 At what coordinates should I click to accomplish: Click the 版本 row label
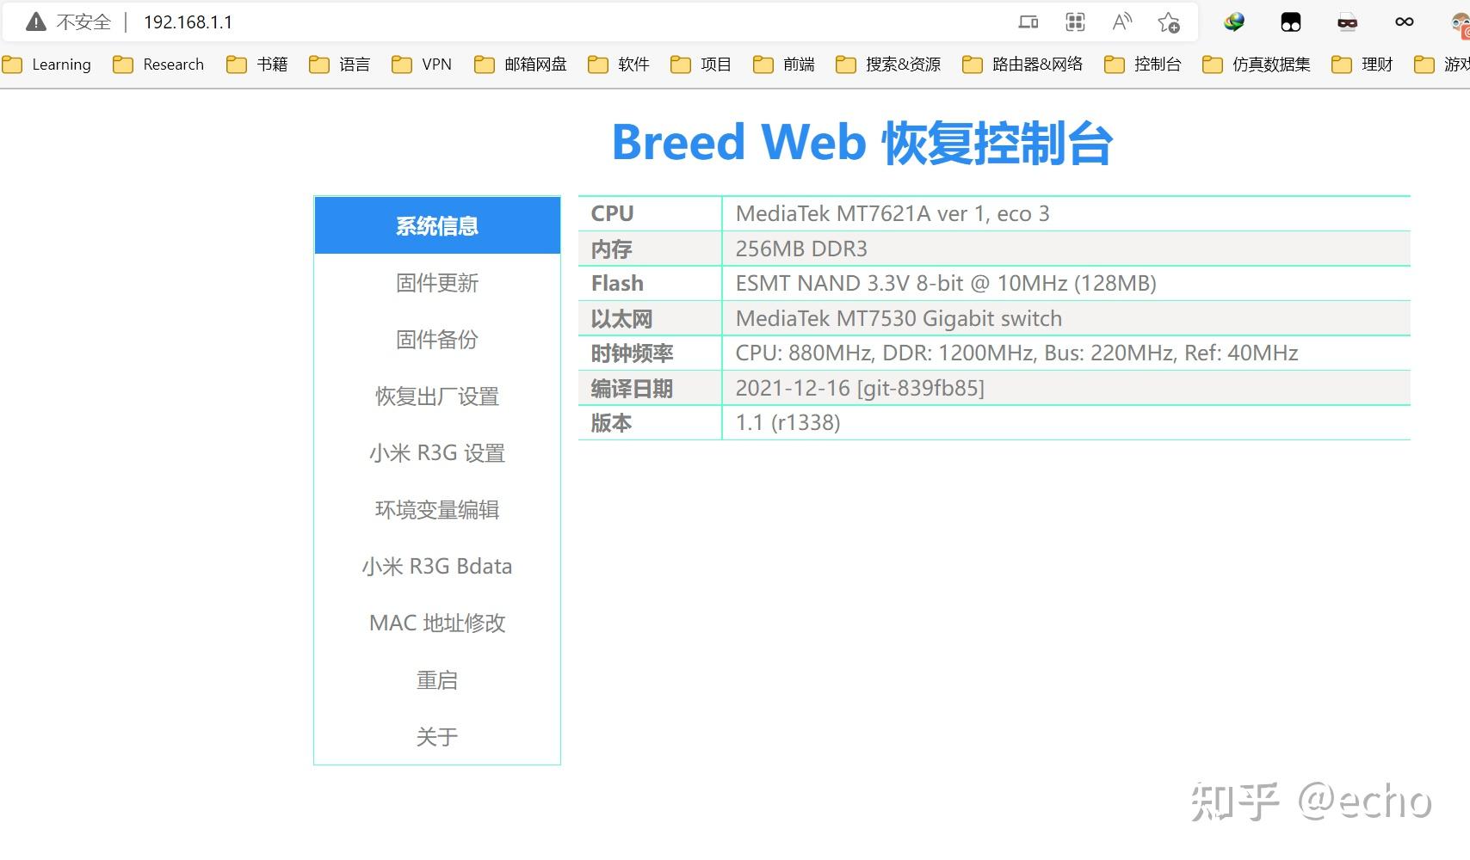[x=611, y=423]
